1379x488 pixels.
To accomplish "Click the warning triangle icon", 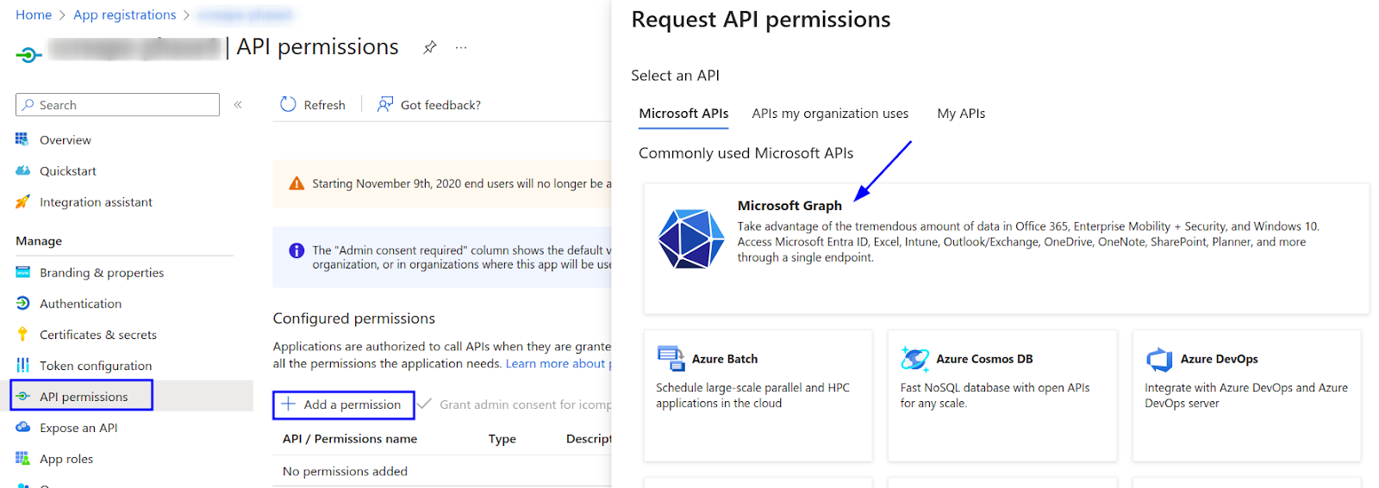I will [296, 183].
